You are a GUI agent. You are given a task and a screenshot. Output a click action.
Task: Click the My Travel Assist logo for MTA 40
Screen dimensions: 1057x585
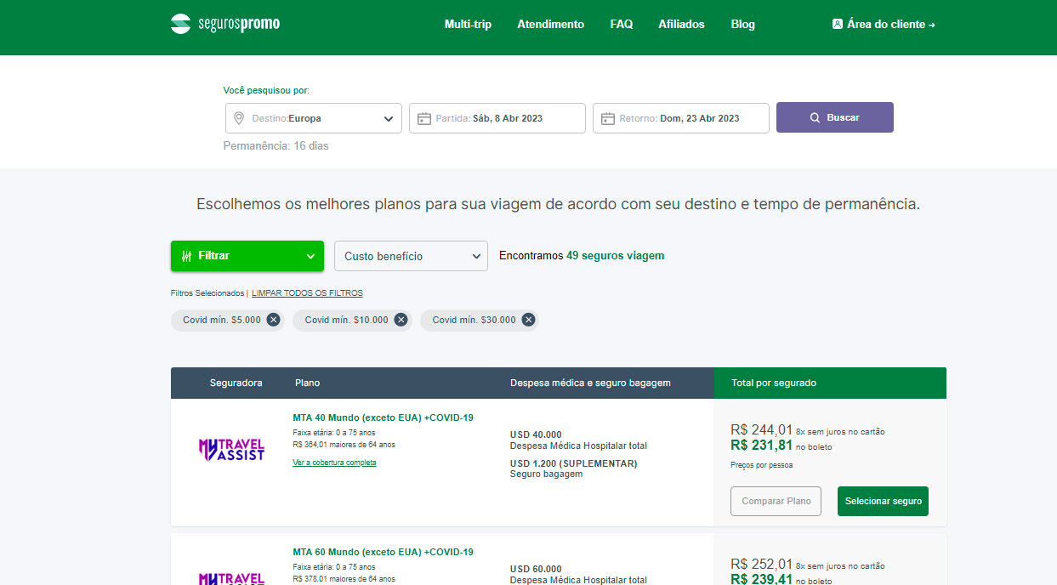[231, 449]
